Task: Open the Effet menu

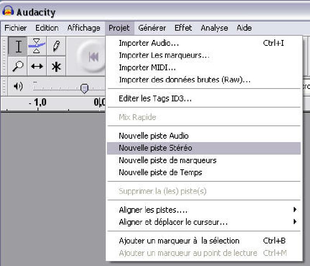Action: [x=183, y=28]
